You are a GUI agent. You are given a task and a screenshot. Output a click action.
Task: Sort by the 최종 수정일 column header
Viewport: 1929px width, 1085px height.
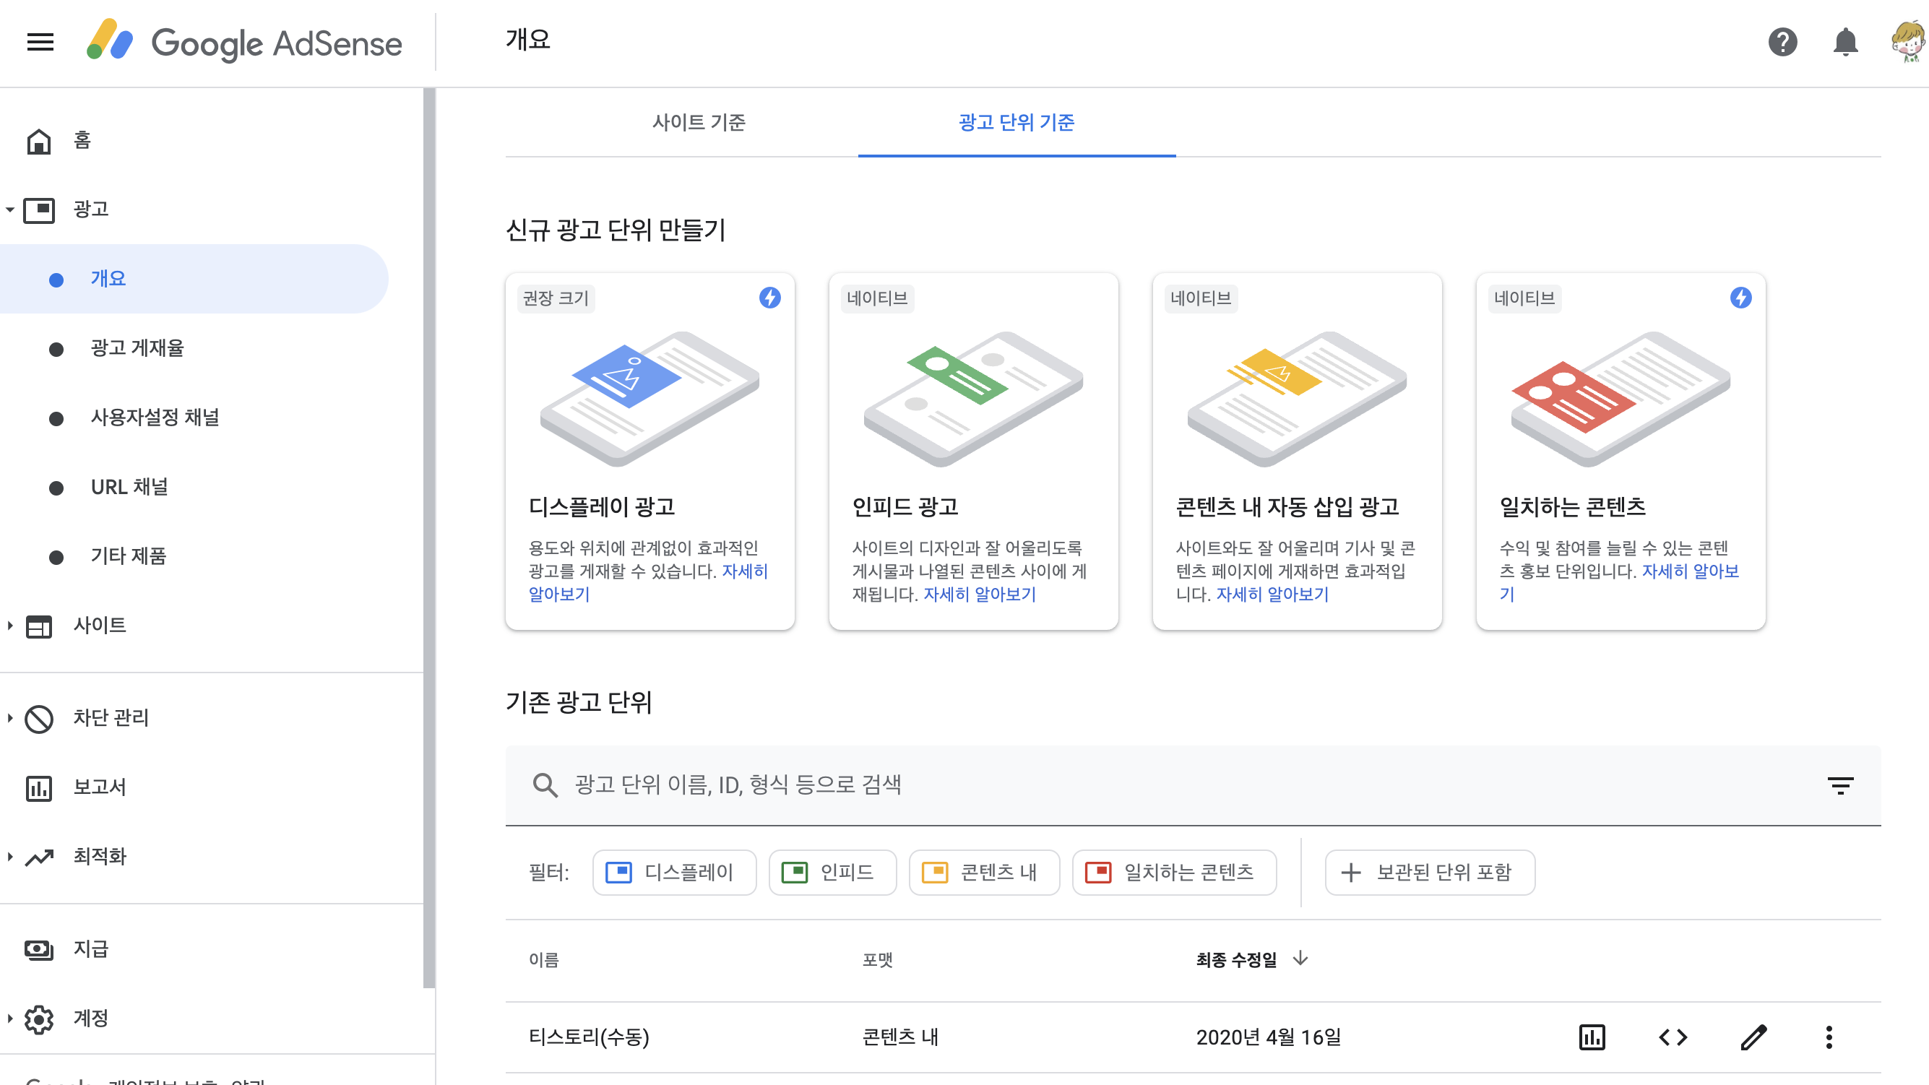[x=1237, y=959]
